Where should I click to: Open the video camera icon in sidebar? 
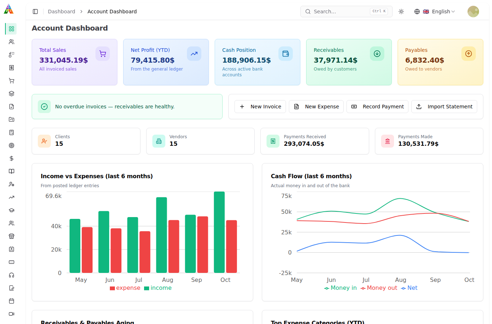12,314
